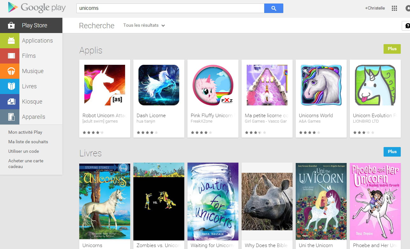Click the Waiting for Unicorns book title
Viewport: 410px width, 249px height.
(x=212, y=246)
